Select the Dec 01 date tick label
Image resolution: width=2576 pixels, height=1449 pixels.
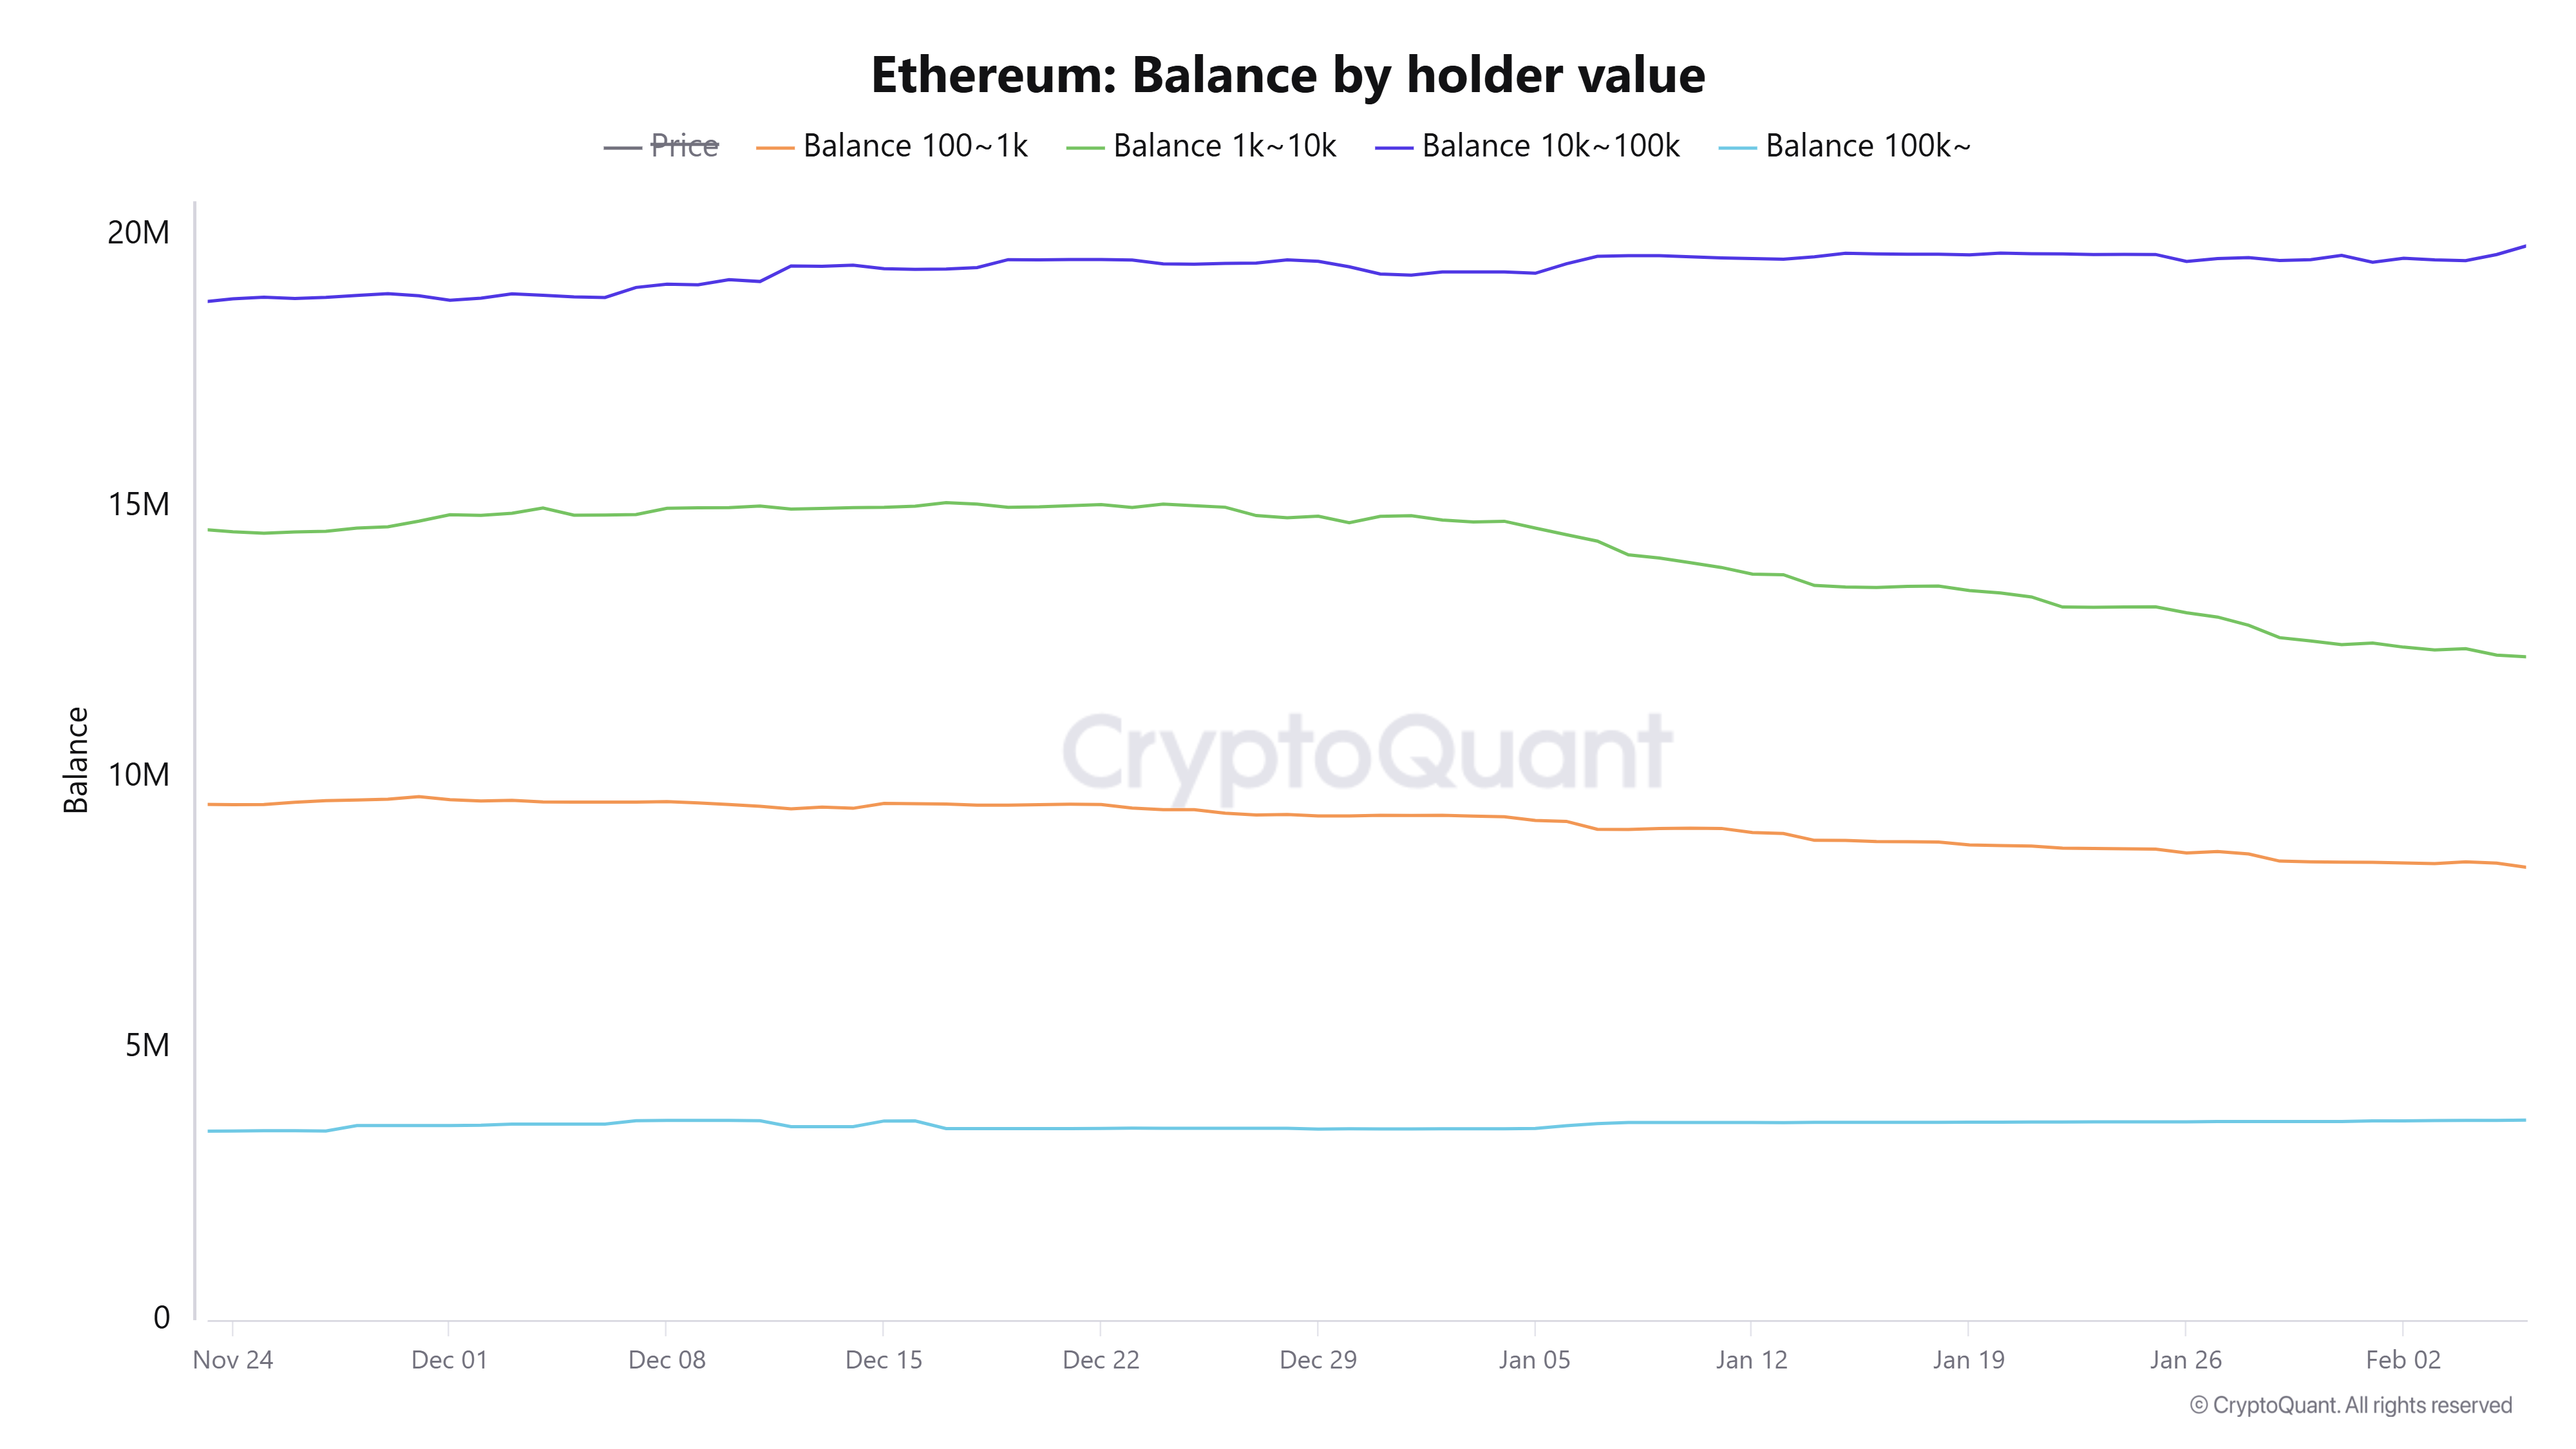tap(449, 1360)
